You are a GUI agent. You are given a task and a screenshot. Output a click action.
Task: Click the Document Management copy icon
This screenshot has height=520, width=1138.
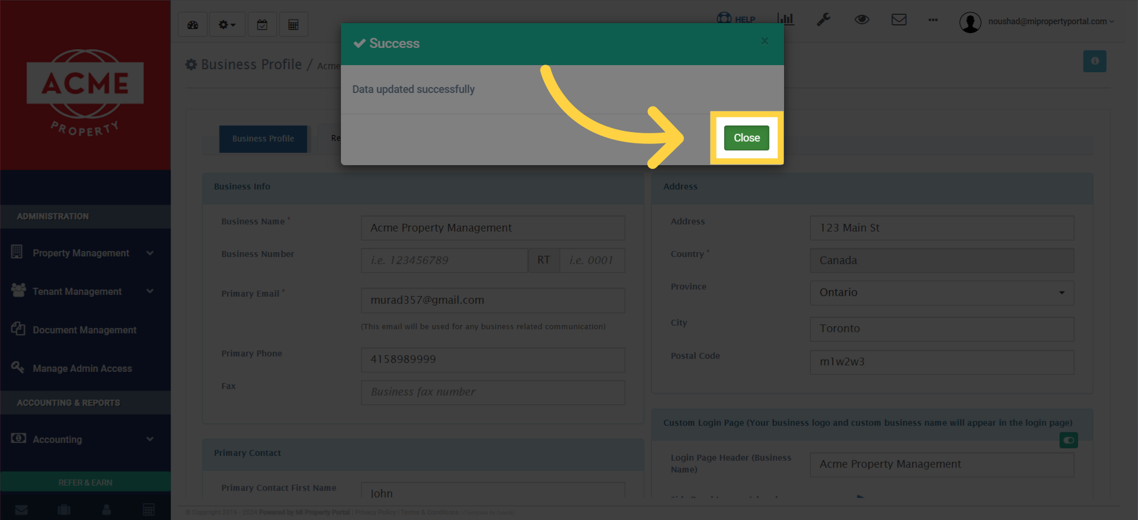pos(18,329)
